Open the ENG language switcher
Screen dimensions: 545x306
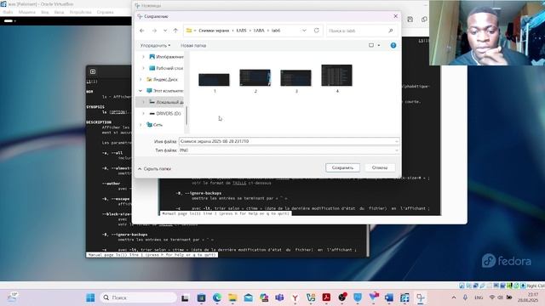pos(479,297)
